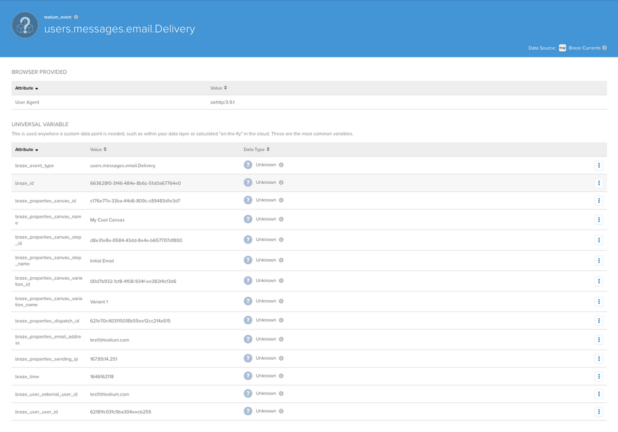Screen dimensions: 618x432
Task: Sort Universal Variable table by Data Type
Action: [256, 150]
